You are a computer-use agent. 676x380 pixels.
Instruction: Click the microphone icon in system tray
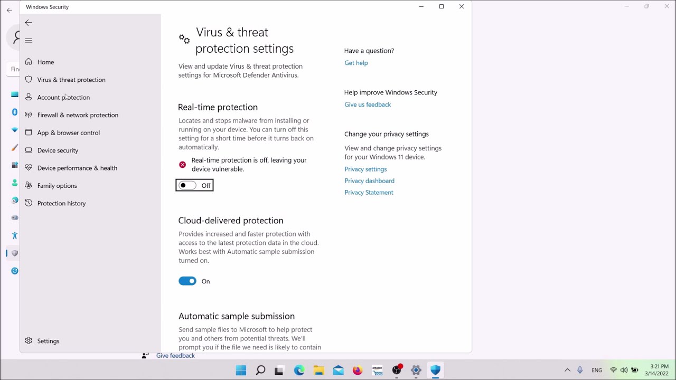(x=580, y=370)
